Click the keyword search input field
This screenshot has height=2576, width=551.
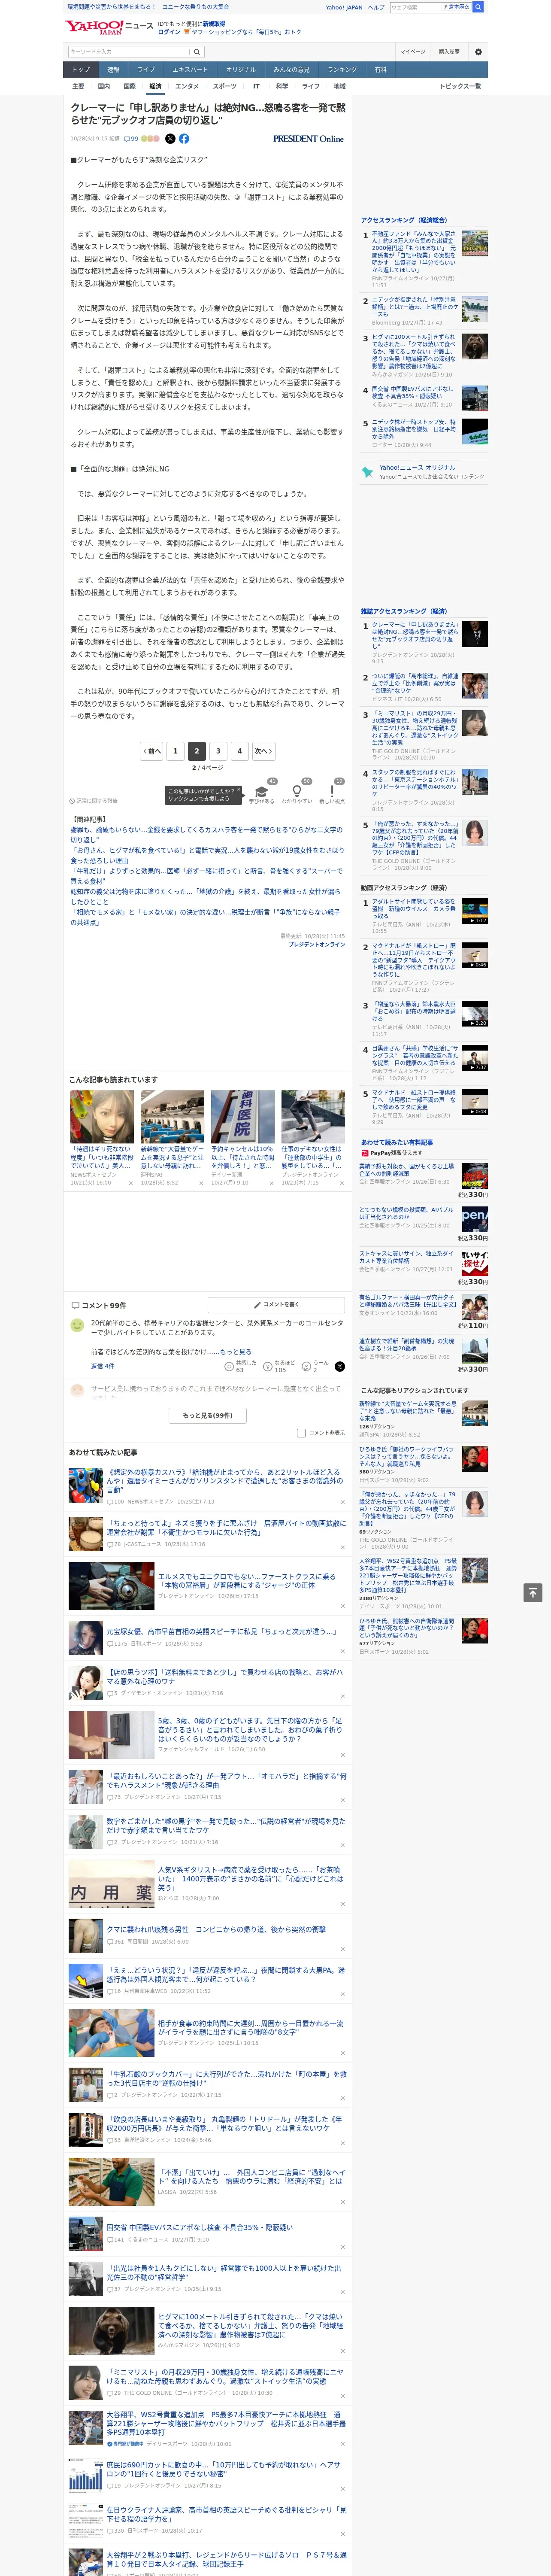coord(129,52)
